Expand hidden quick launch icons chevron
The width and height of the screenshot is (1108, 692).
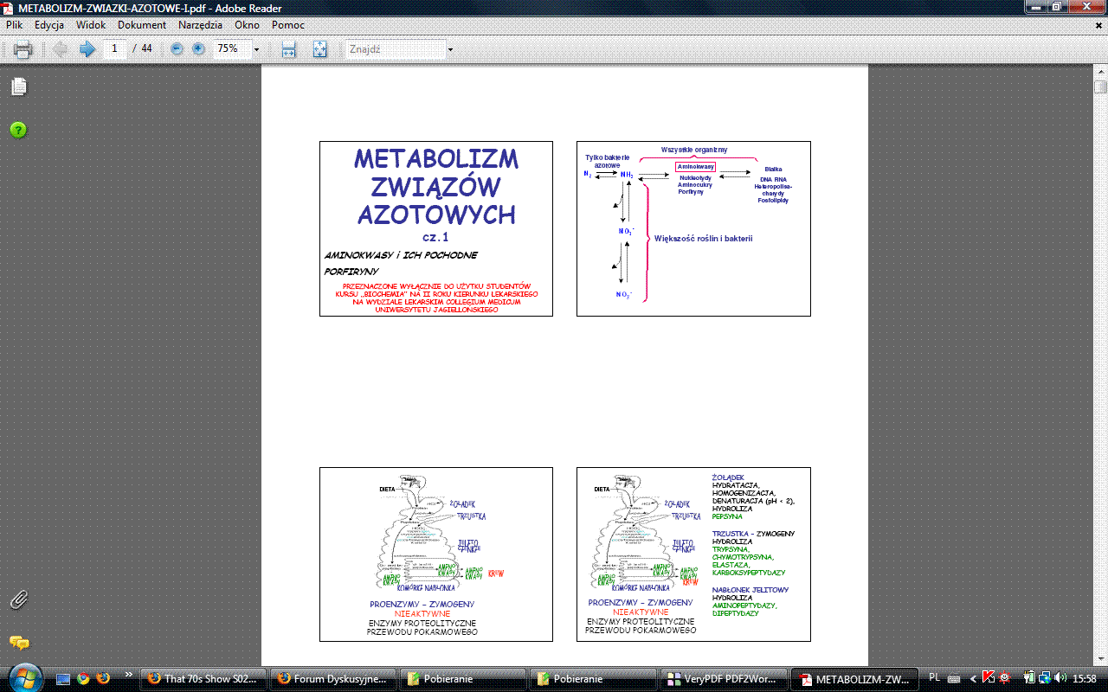pyautogui.click(x=129, y=675)
